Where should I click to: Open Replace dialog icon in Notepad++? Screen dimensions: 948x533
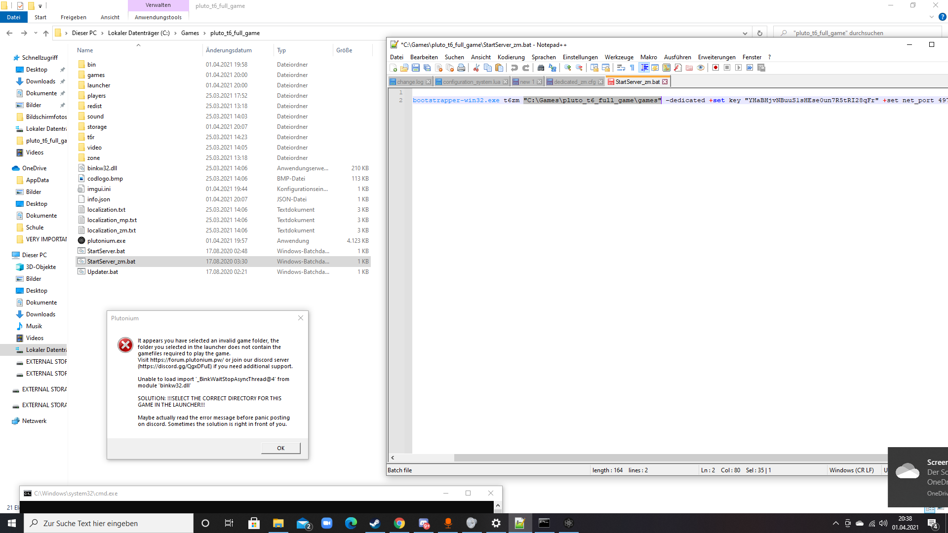[x=553, y=68]
